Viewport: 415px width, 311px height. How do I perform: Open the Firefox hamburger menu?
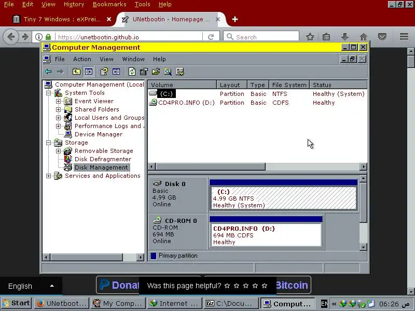coord(404,37)
